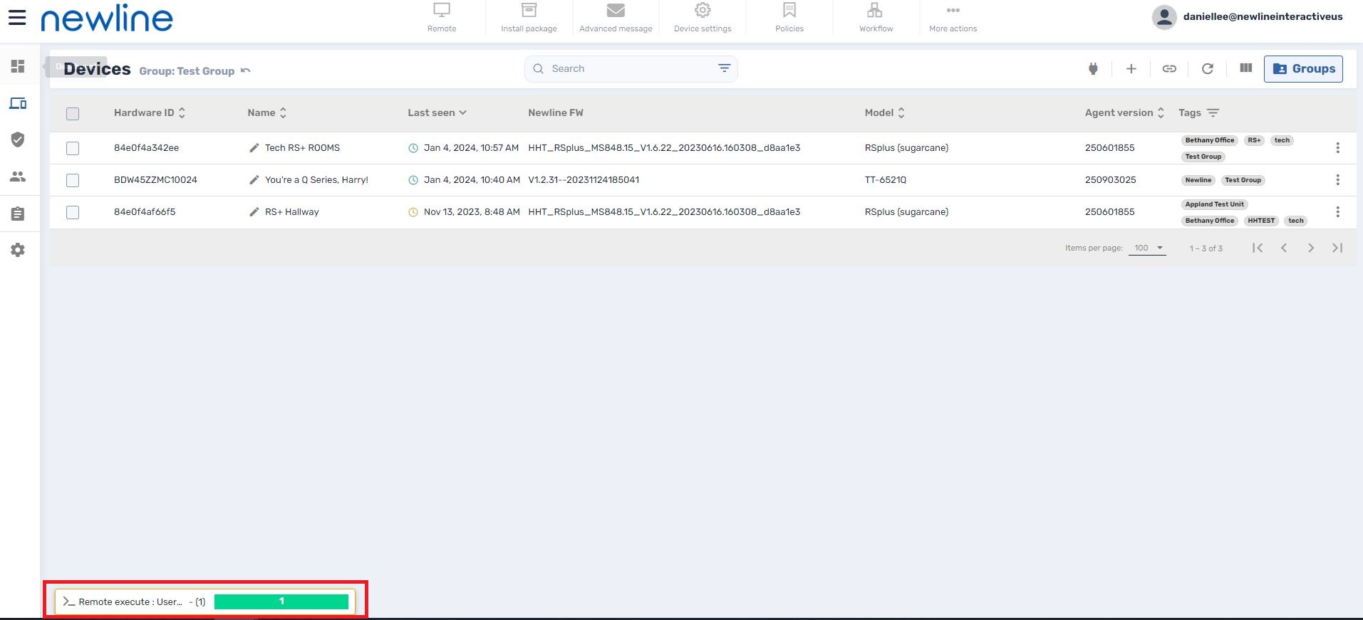Open the hamburger main menu
This screenshot has width=1363, height=620.
(x=17, y=18)
